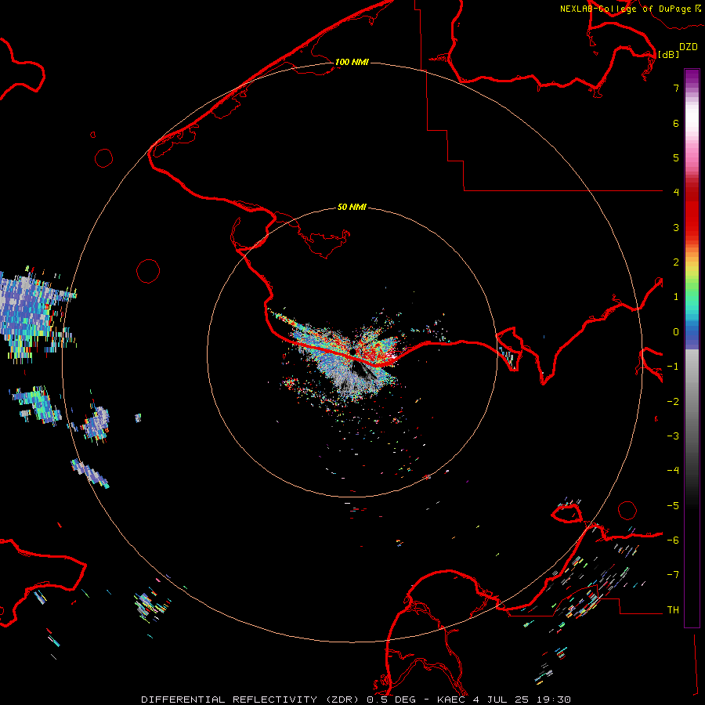Click the black radar site dot at center
The width and height of the screenshot is (705, 705).
click(x=353, y=352)
